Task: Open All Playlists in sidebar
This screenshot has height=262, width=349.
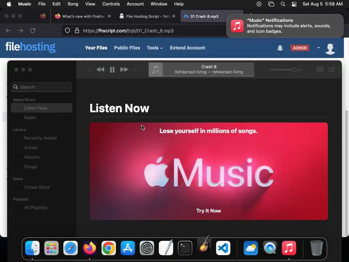Action: [36, 208]
